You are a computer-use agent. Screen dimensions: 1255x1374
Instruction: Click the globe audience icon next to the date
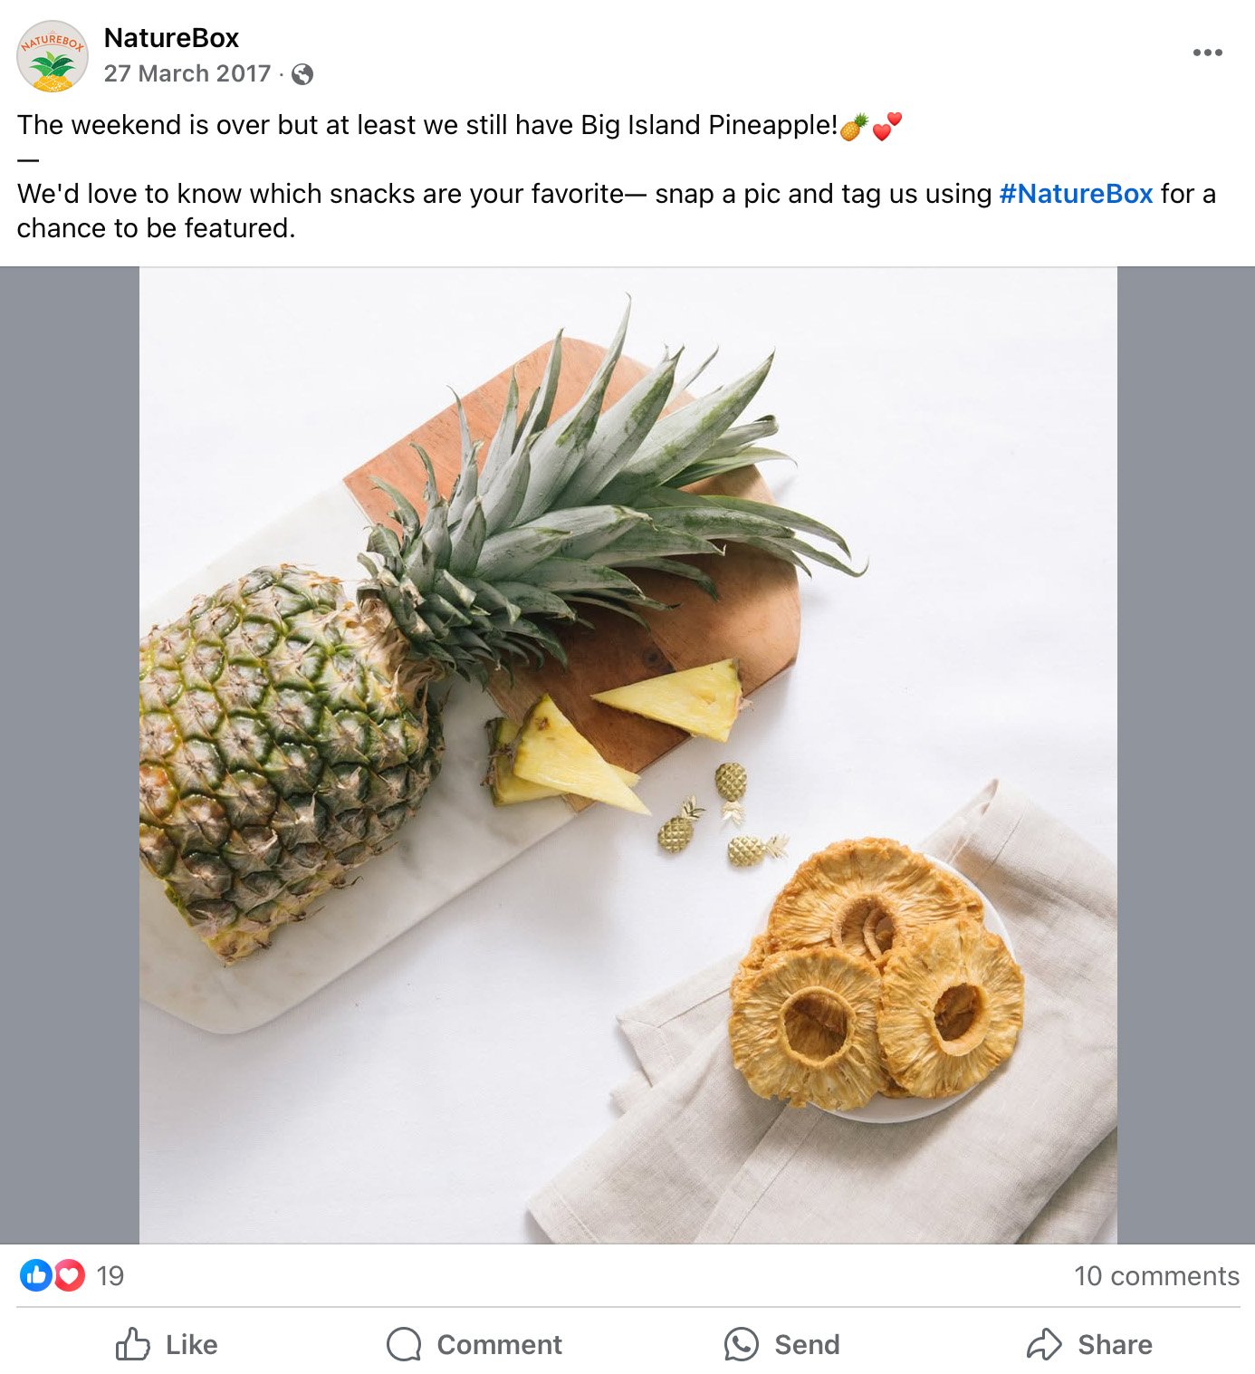304,73
